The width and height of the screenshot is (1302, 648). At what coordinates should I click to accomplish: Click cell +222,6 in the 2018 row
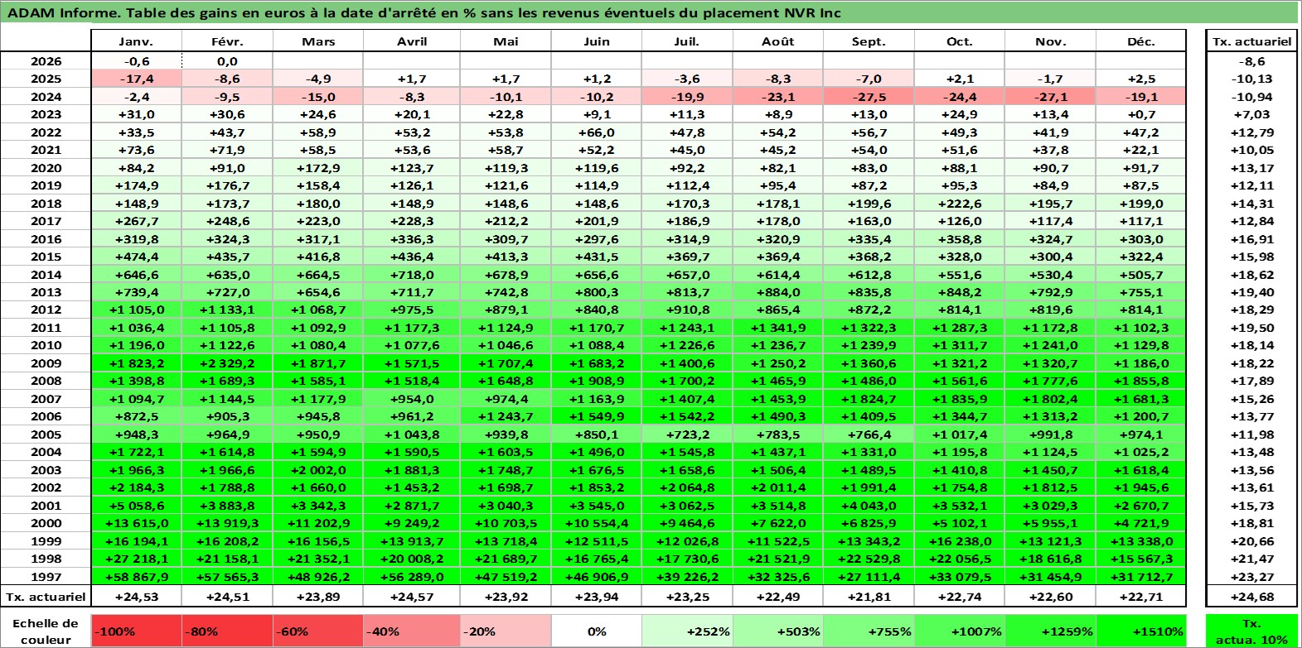[x=960, y=204]
